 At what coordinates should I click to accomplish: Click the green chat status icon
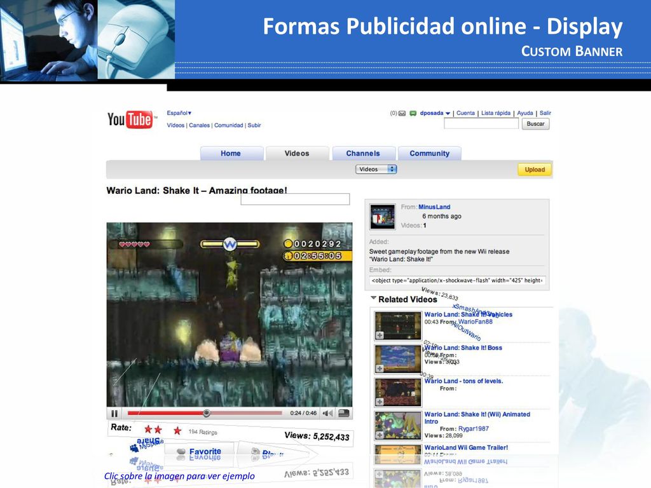413,113
